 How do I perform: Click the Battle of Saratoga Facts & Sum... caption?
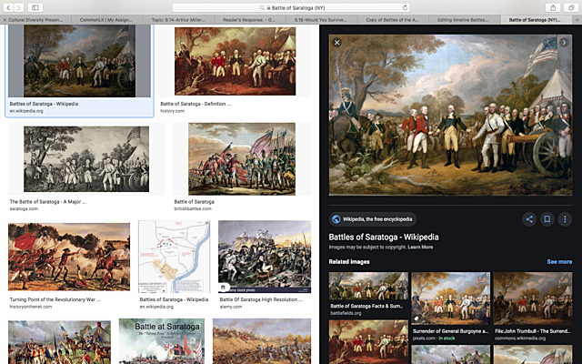366,306
